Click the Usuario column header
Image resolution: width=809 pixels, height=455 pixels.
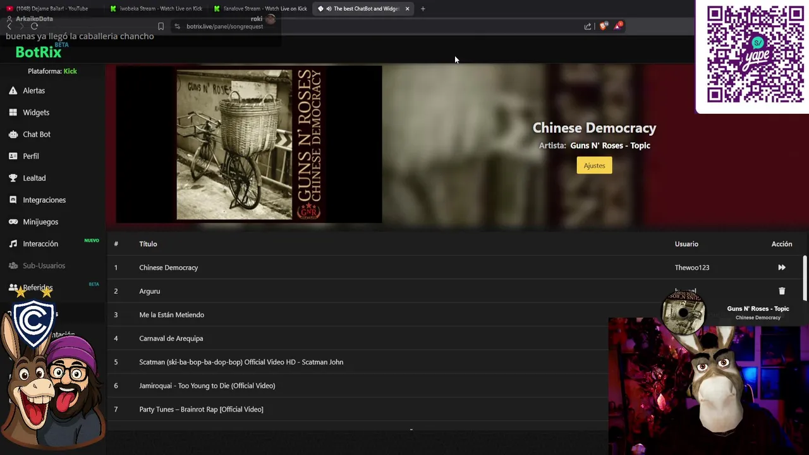point(686,244)
